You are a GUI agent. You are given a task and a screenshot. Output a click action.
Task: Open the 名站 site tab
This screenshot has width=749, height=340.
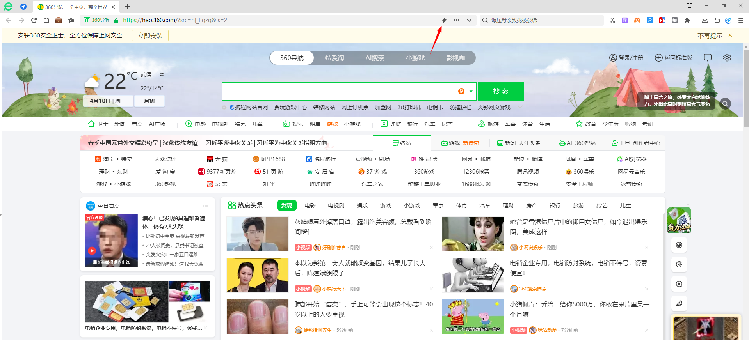click(402, 143)
